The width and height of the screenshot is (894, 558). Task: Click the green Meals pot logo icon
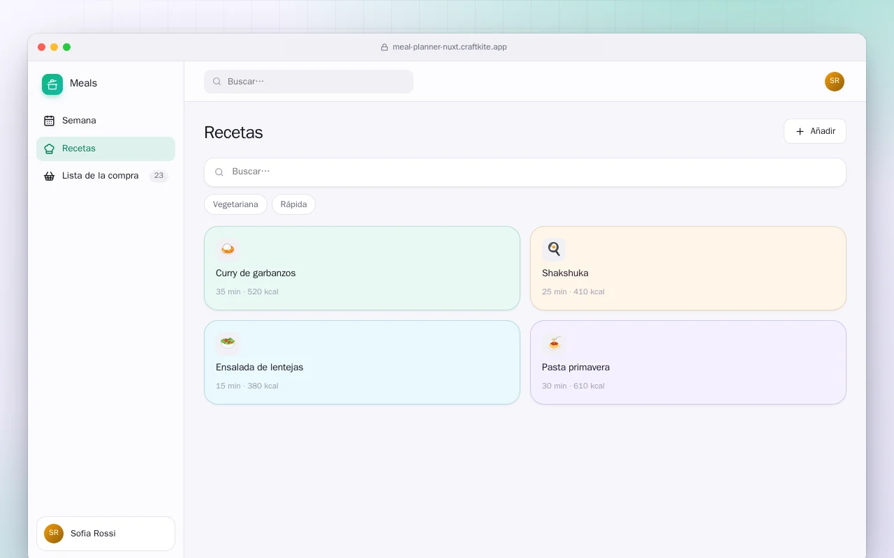[52, 84]
